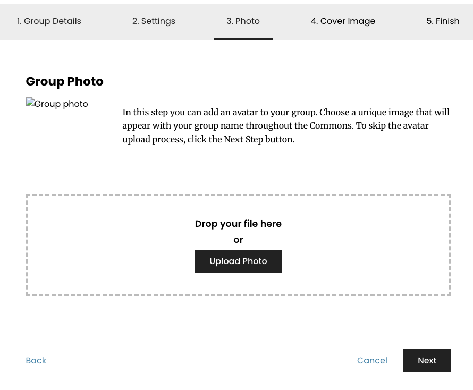This screenshot has width=473, height=390.
Task: Switch to the 5. Finish step
Action: (442, 21)
